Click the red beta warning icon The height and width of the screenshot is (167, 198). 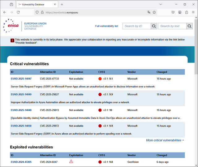tap(12, 41)
